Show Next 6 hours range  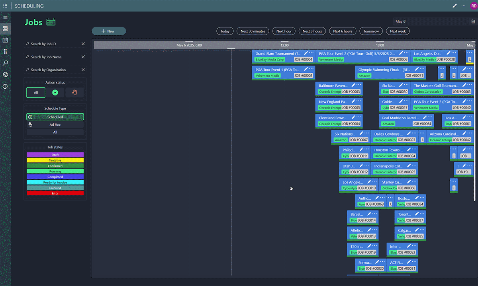(343, 31)
